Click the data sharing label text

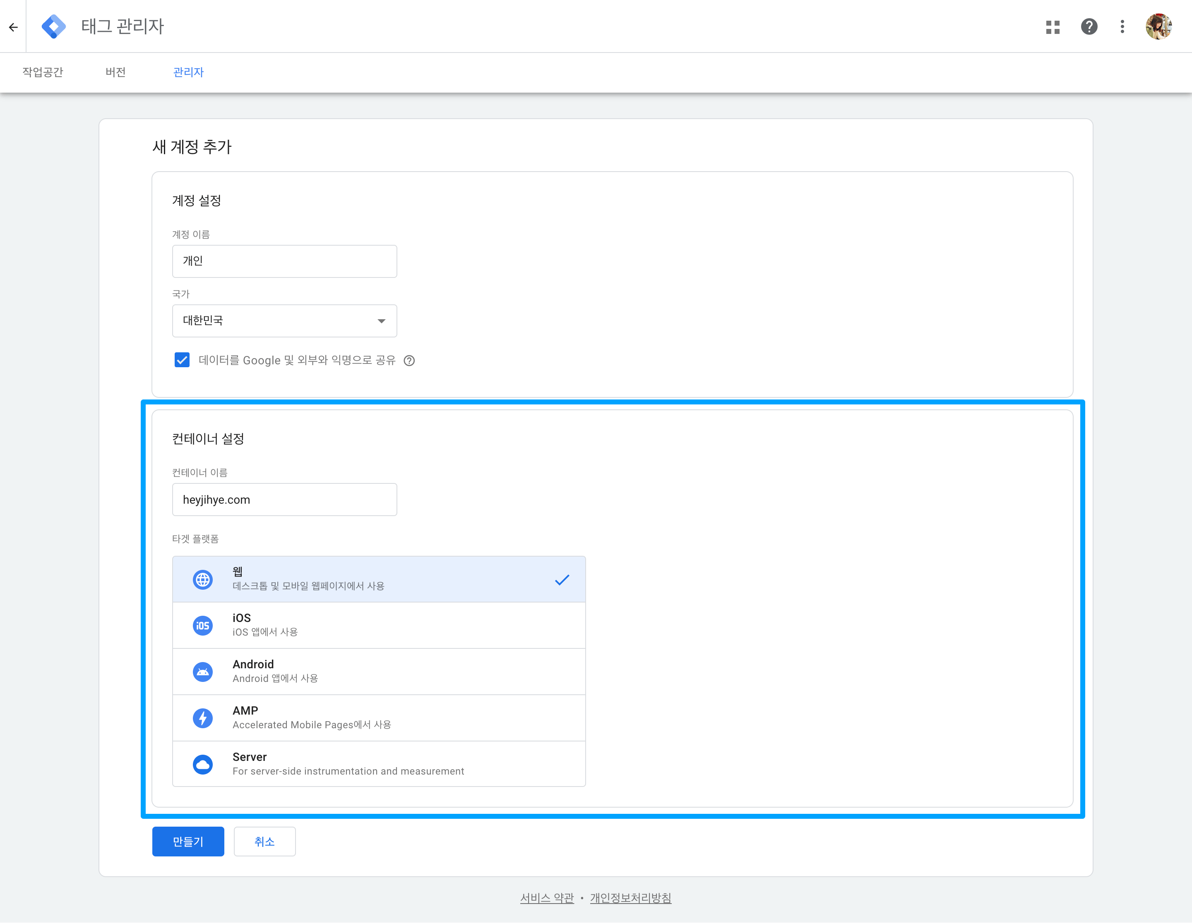tap(297, 360)
